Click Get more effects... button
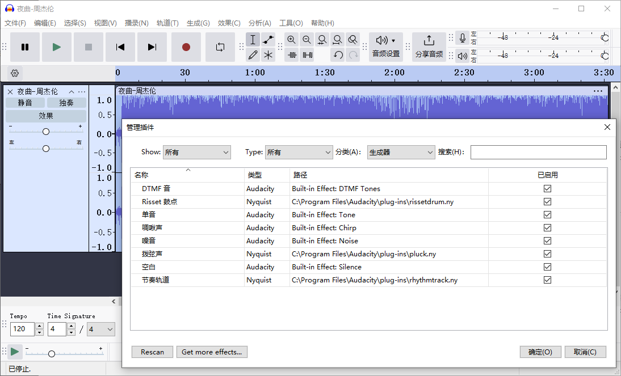 212,352
